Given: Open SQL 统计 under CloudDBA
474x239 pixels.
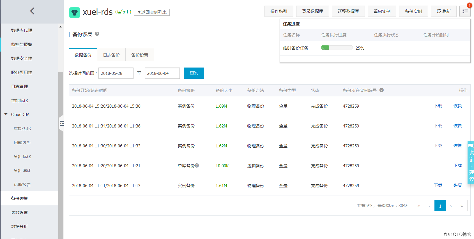Looking at the screenshot, I should 22,171.
